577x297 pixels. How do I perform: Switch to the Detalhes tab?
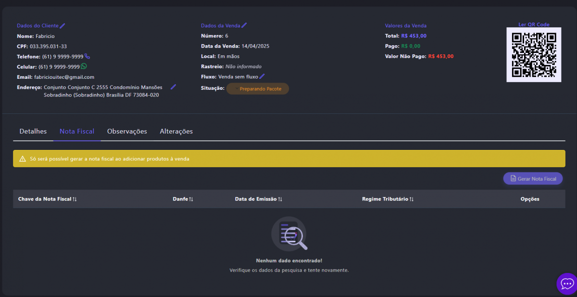pos(33,131)
